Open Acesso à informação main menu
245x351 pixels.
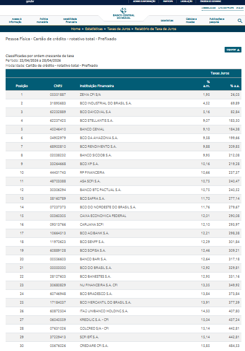pos(15,20)
